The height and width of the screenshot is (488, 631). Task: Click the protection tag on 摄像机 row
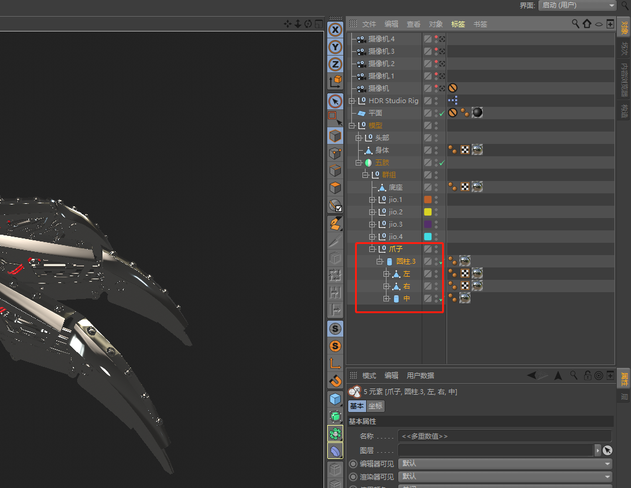point(453,88)
